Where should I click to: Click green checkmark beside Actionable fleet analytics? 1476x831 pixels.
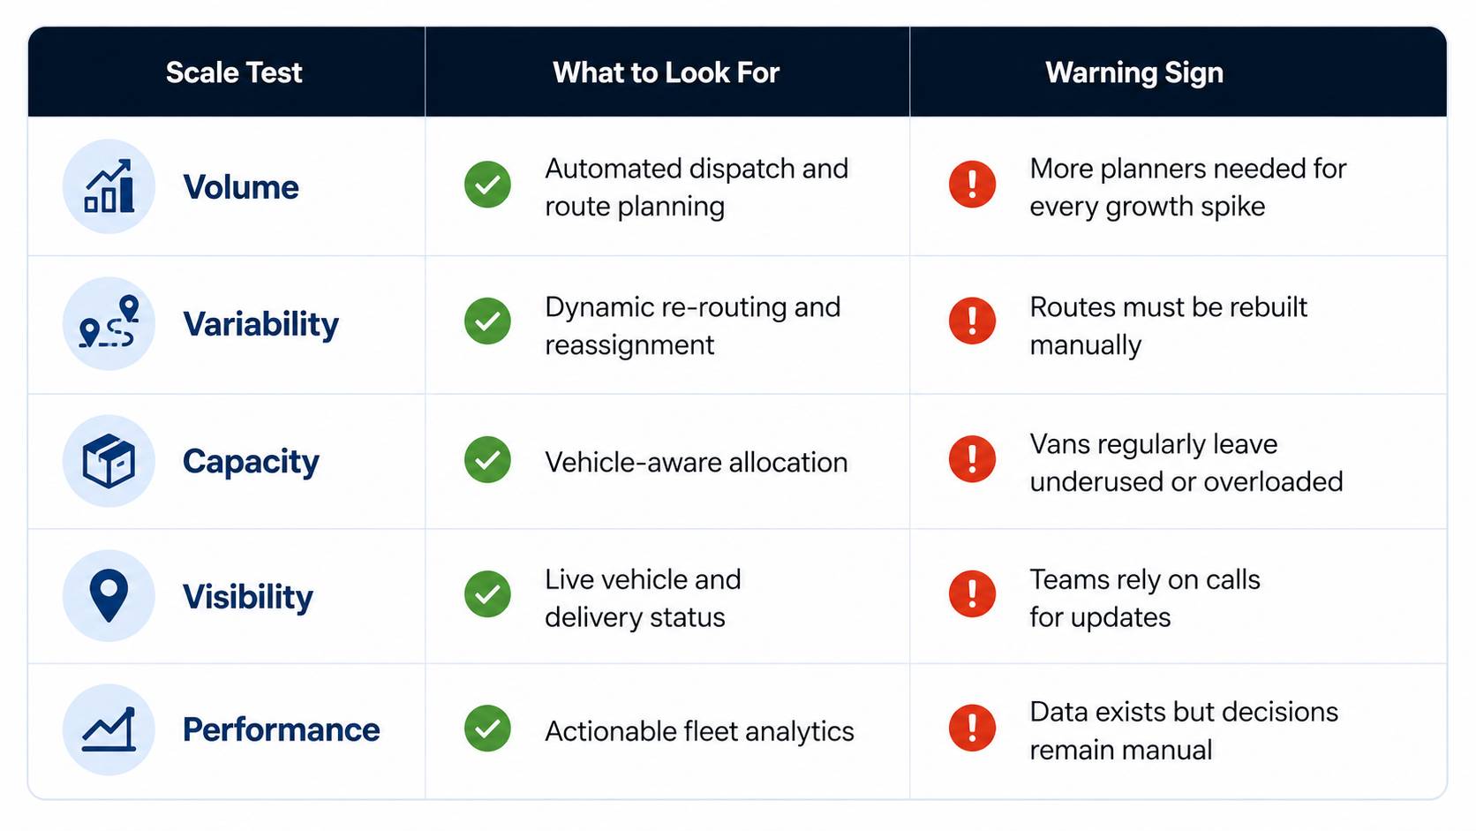[x=487, y=729]
